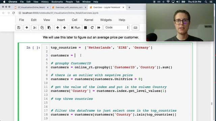Open the Bookmarks menu

(57, 2)
